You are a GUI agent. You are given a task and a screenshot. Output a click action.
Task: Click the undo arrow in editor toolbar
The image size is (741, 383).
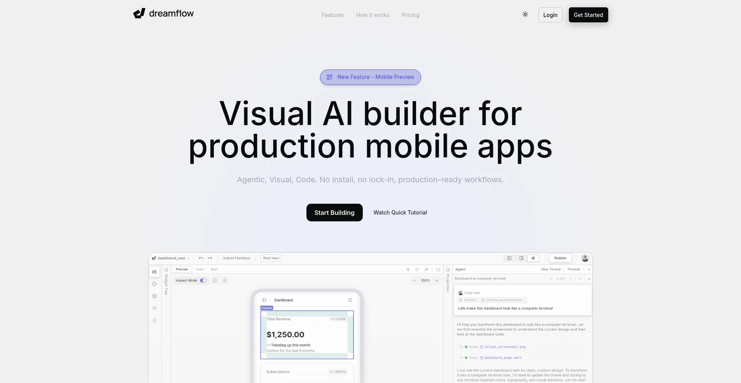[x=201, y=258]
